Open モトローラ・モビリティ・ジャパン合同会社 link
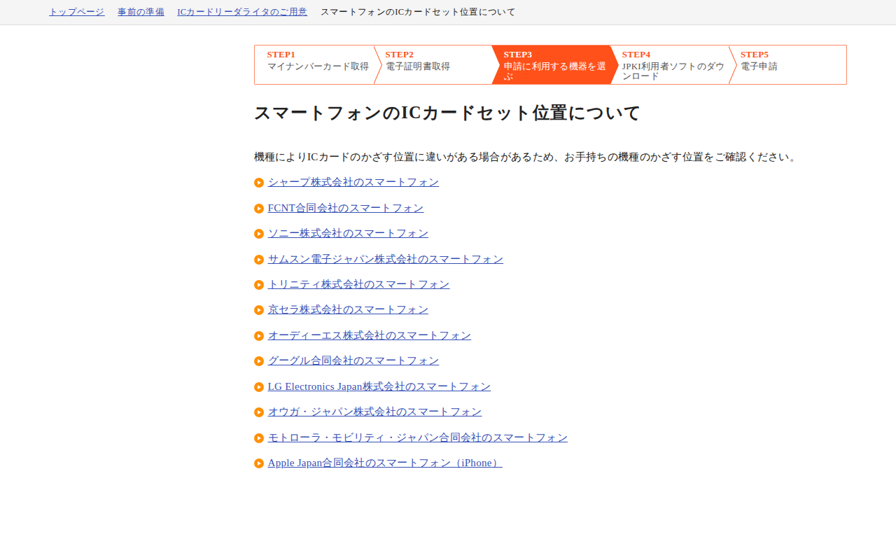This screenshot has height=560, width=896. (x=418, y=437)
